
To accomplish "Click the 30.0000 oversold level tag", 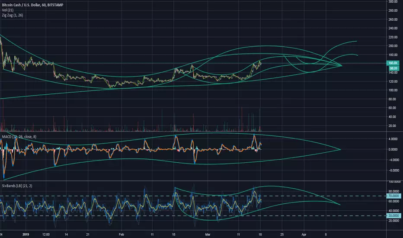I will click(x=393, y=215).
